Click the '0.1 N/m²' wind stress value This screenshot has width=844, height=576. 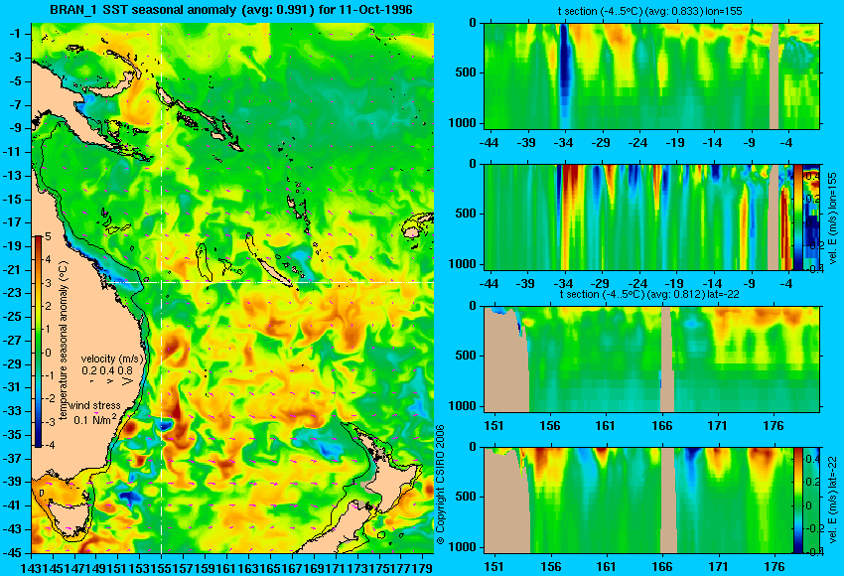(94, 419)
